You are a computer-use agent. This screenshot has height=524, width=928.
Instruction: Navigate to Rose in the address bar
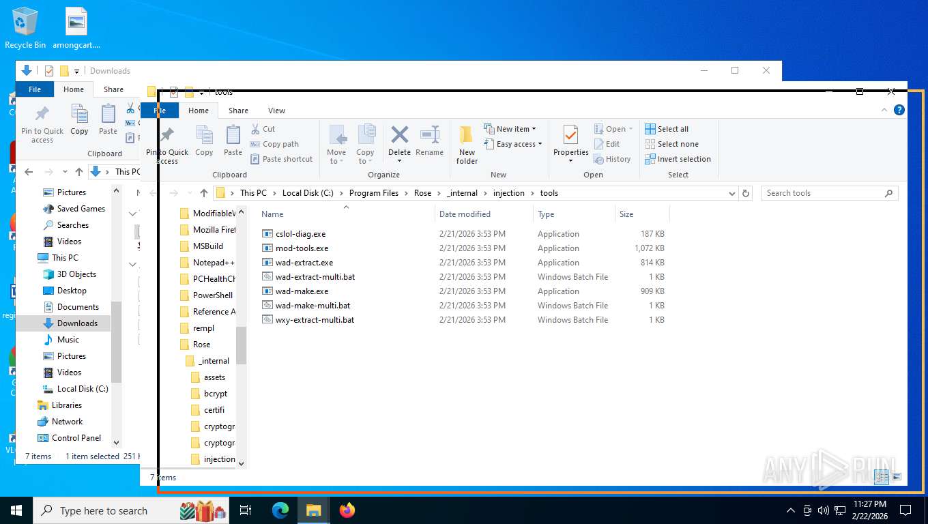(x=422, y=193)
